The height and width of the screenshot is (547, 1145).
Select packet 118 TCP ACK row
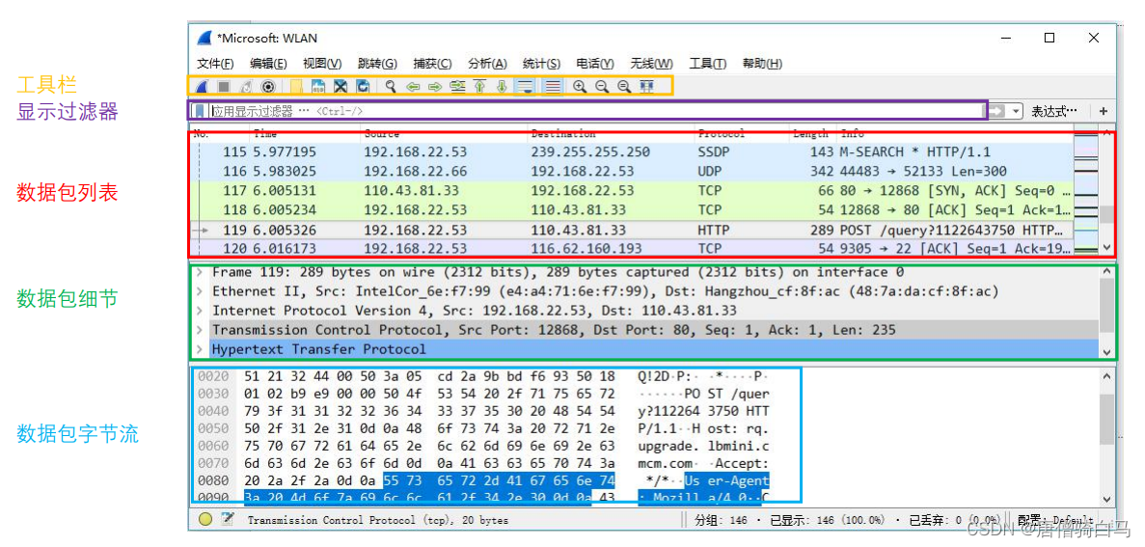(632, 209)
